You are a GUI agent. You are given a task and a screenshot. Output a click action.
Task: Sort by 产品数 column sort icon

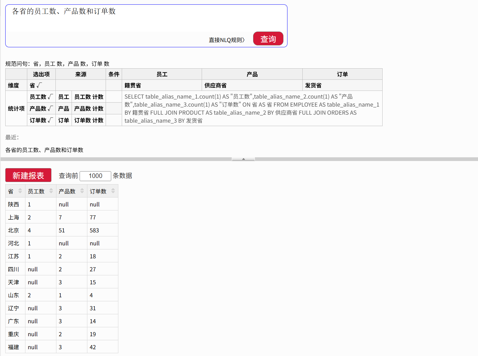coord(82,191)
